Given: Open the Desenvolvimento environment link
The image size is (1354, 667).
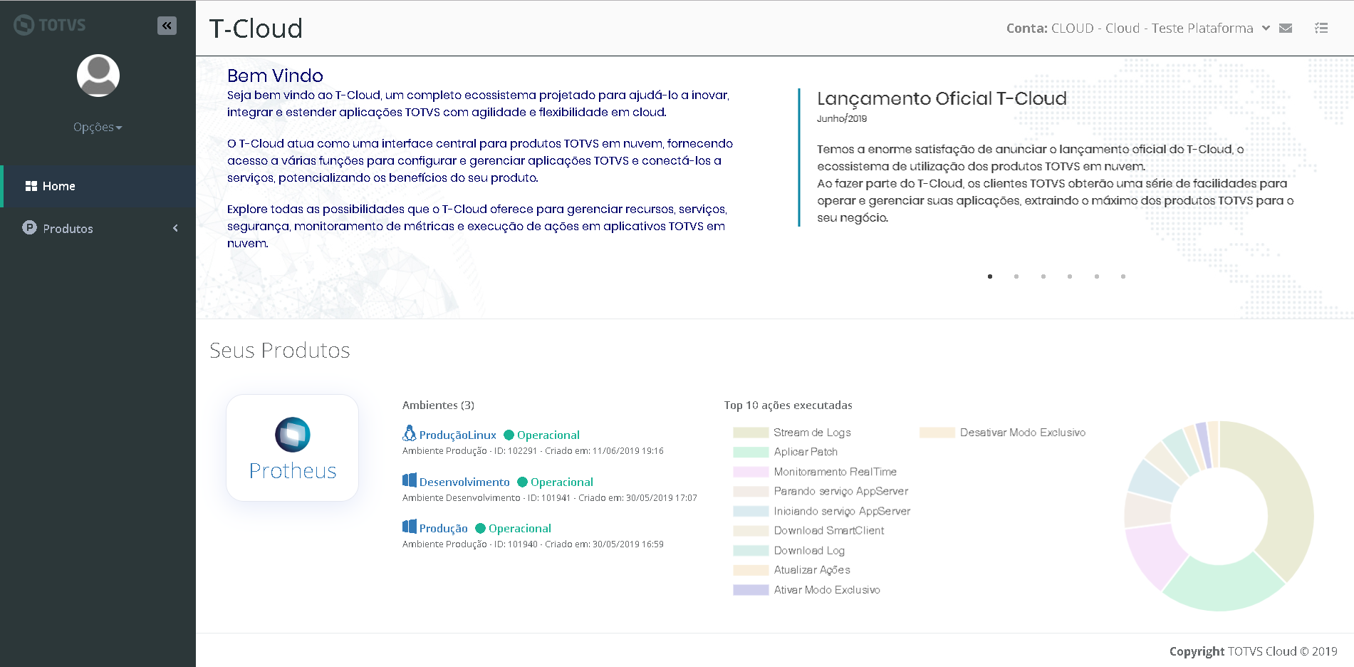Looking at the screenshot, I should [x=464, y=482].
